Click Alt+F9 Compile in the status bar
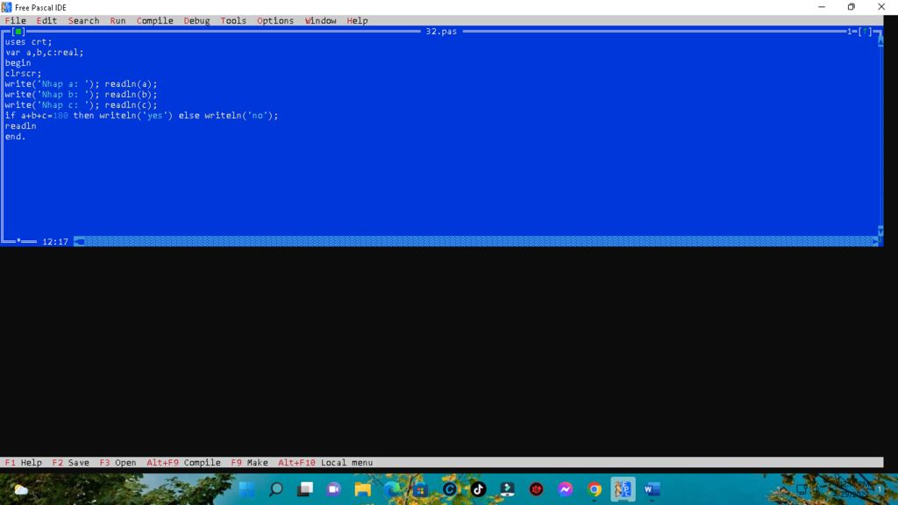Viewport: 898px width, 505px height. 183,463
